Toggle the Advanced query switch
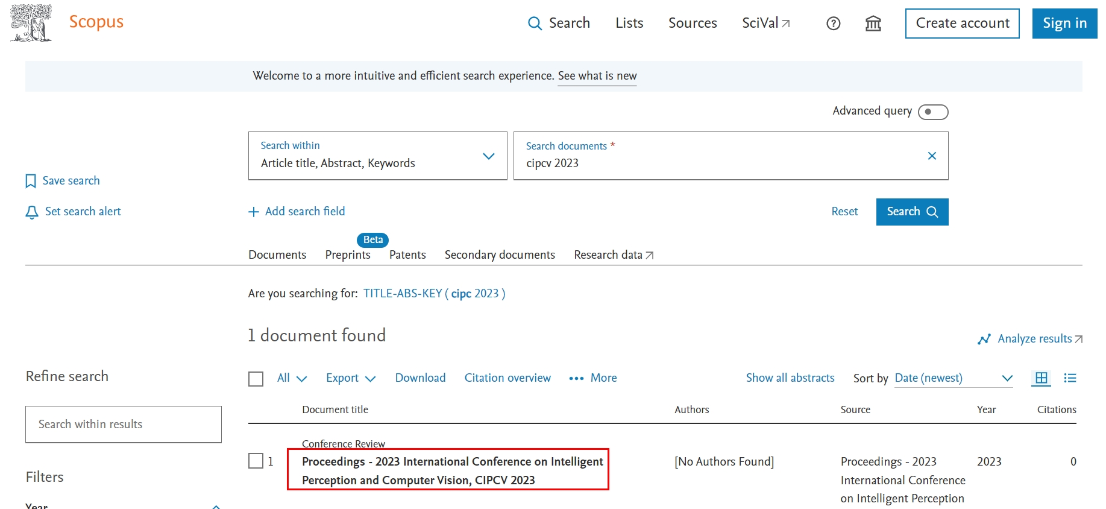The height and width of the screenshot is (509, 1106). (932, 112)
